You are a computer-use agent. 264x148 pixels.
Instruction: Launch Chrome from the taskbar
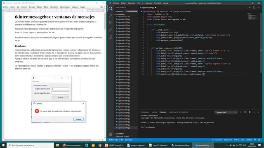pyautogui.click(x=100, y=145)
